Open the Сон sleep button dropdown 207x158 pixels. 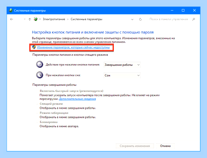point(122,75)
